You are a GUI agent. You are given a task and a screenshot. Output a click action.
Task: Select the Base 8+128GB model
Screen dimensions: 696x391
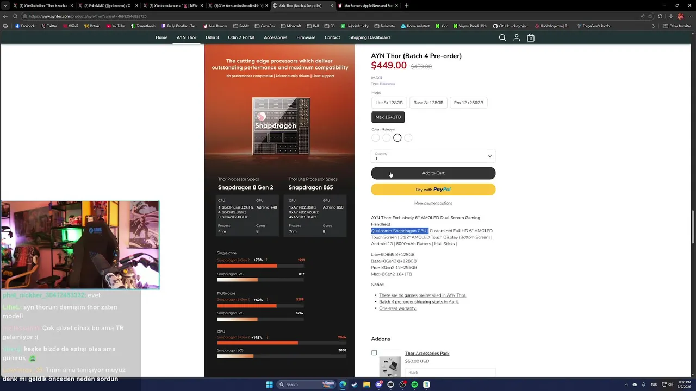pos(428,103)
